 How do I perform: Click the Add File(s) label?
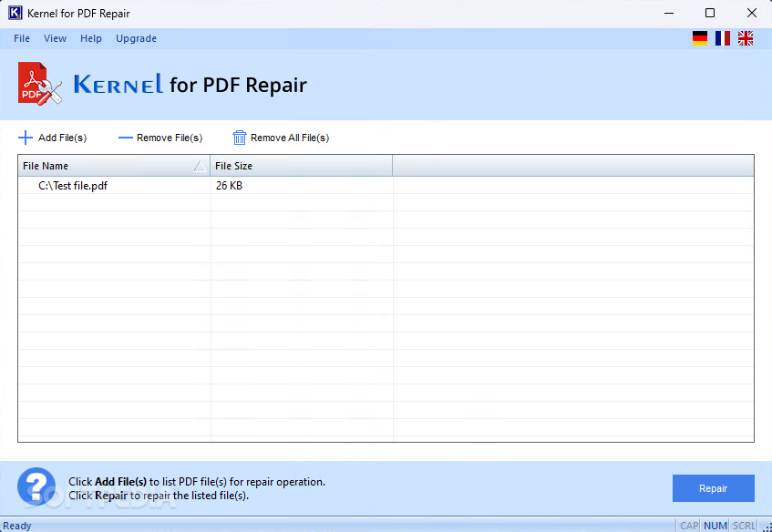point(63,138)
